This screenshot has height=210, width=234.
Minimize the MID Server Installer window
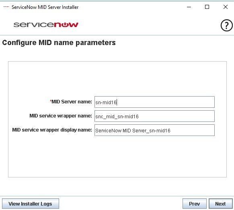point(189,7)
